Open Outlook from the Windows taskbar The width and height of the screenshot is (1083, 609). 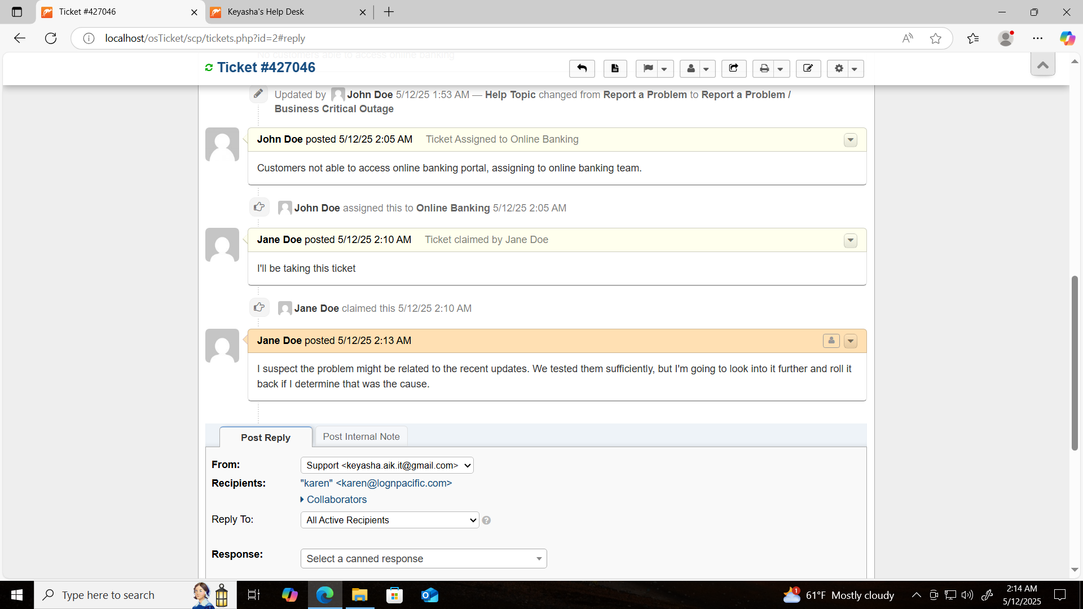[x=429, y=595]
